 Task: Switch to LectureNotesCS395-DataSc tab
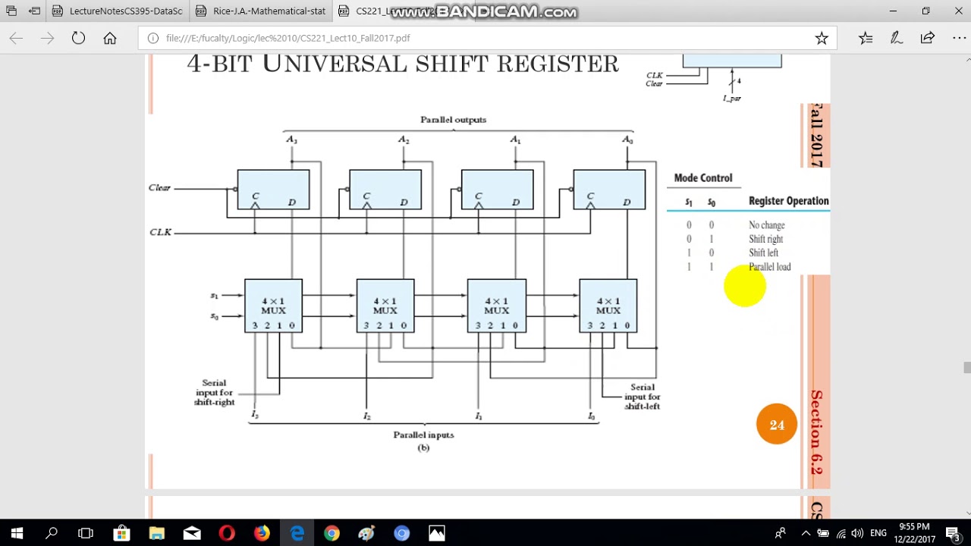point(116,11)
